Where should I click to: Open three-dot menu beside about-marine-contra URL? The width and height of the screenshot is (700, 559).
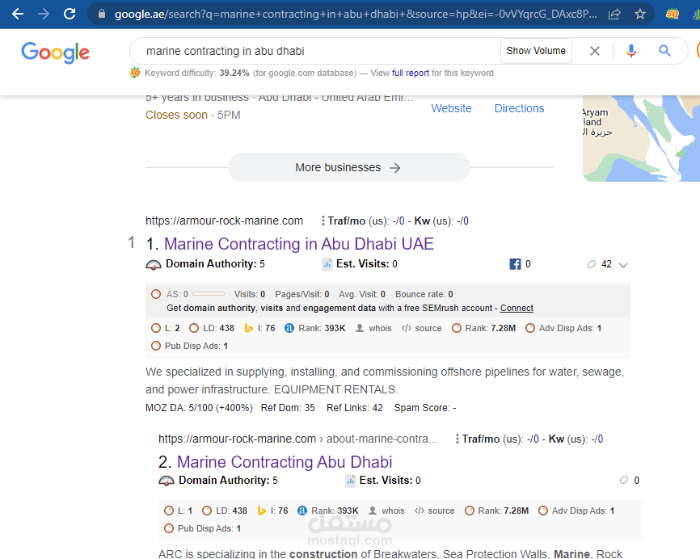click(x=457, y=439)
